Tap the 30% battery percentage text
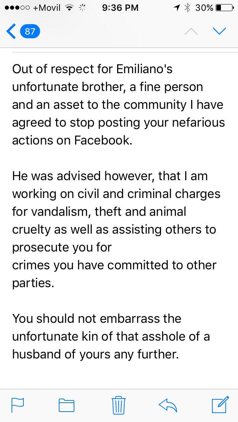The image size is (238, 422). (x=204, y=8)
